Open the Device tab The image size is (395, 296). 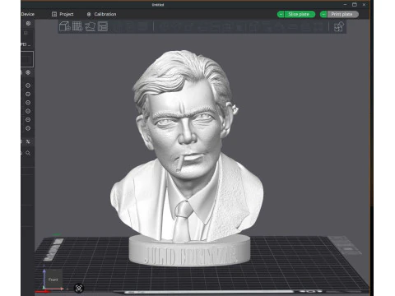coord(28,14)
